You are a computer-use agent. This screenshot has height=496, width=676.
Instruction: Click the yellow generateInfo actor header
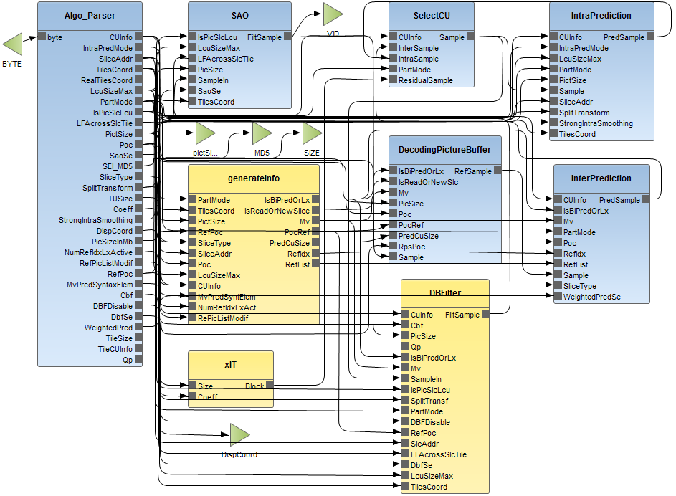click(253, 178)
